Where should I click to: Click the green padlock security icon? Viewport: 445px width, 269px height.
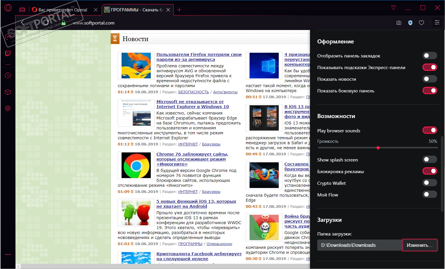click(x=63, y=23)
